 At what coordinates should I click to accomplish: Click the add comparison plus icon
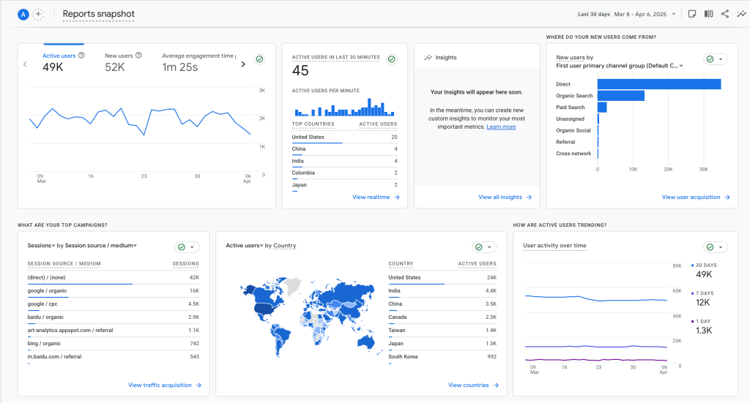(38, 14)
